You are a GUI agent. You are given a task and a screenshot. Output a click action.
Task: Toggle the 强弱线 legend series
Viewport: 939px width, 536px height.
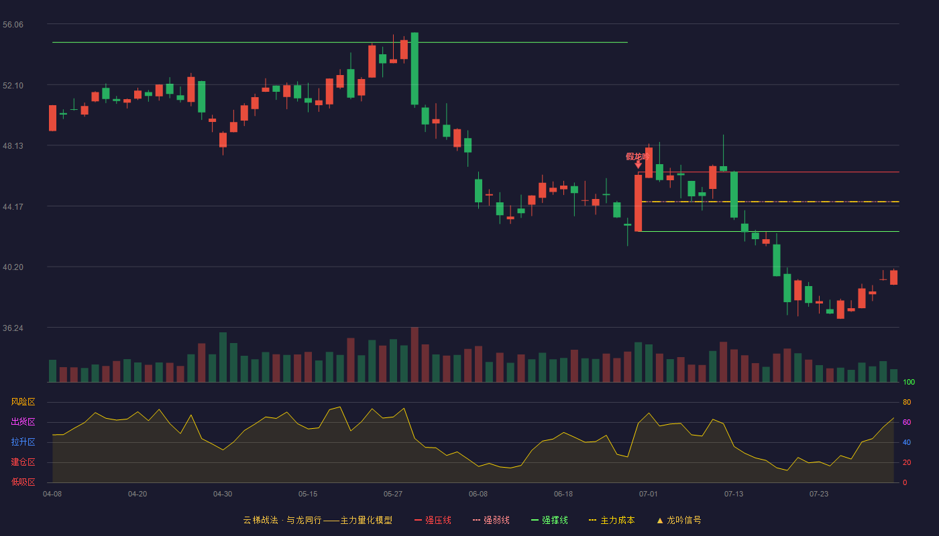(x=491, y=520)
